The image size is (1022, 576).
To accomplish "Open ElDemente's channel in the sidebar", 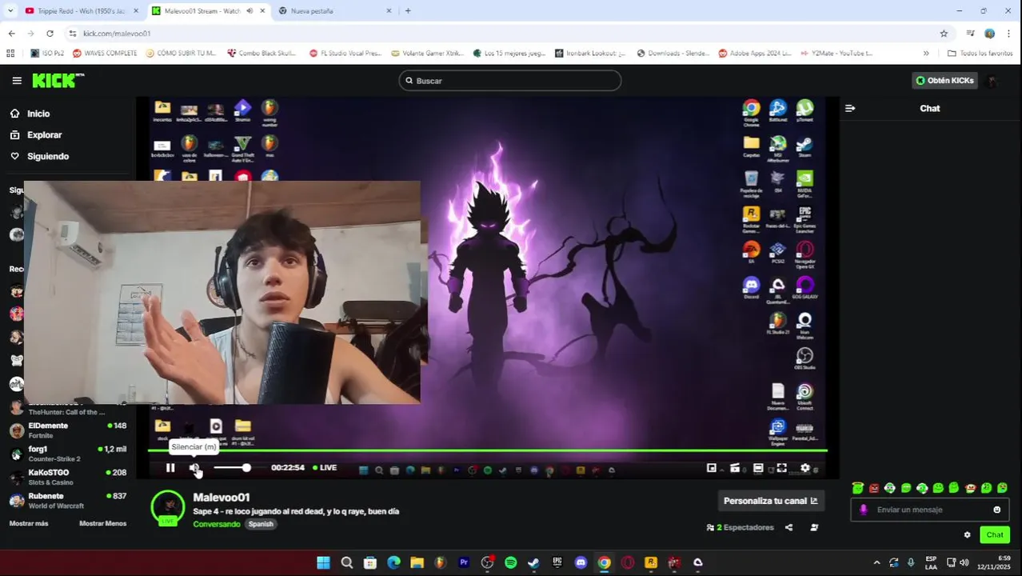I will (x=68, y=430).
